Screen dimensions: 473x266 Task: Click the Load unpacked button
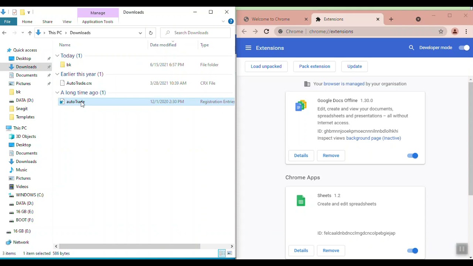(x=266, y=66)
